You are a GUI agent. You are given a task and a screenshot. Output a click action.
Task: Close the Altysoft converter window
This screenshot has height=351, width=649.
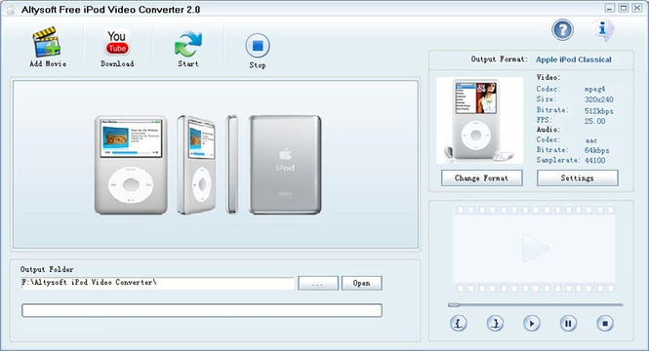click(637, 8)
